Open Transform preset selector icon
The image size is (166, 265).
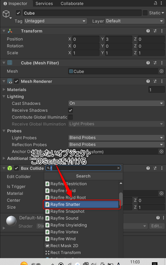(155, 31)
